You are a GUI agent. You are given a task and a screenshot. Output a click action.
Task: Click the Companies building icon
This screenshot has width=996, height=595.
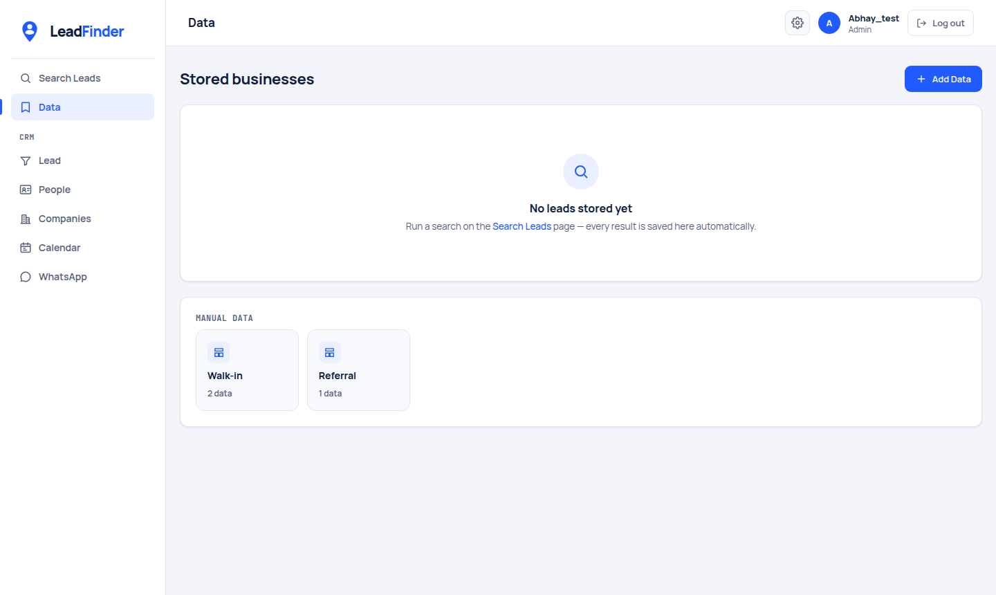pyautogui.click(x=26, y=219)
